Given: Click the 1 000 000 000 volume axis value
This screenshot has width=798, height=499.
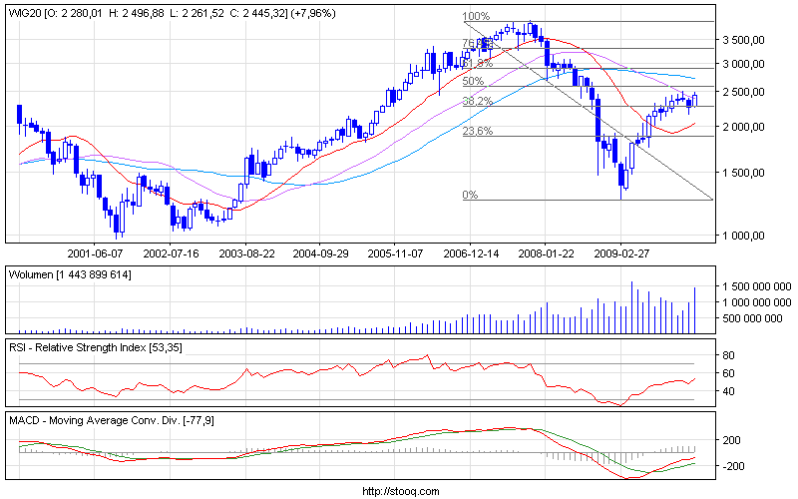Looking at the screenshot, I should click(x=757, y=302).
